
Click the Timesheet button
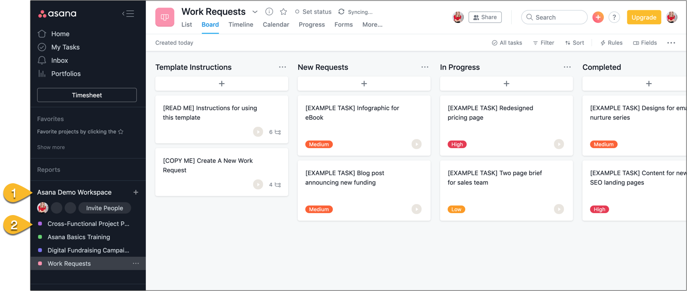click(x=87, y=95)
